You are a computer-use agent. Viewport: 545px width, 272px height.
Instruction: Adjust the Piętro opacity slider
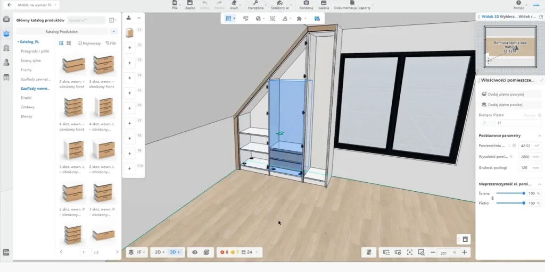point(510,203)
